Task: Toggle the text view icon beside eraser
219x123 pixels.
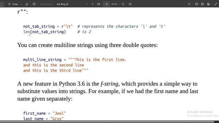Action: point(34,4)
